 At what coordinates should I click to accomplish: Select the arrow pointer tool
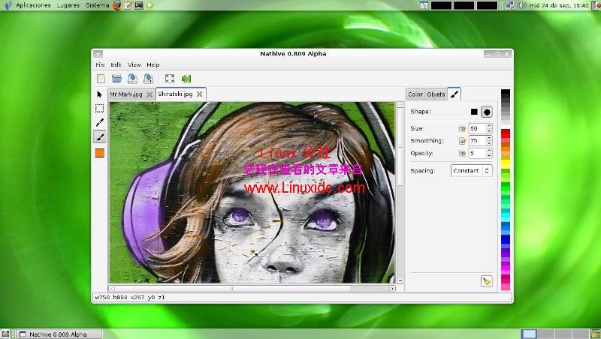point(100,94)
